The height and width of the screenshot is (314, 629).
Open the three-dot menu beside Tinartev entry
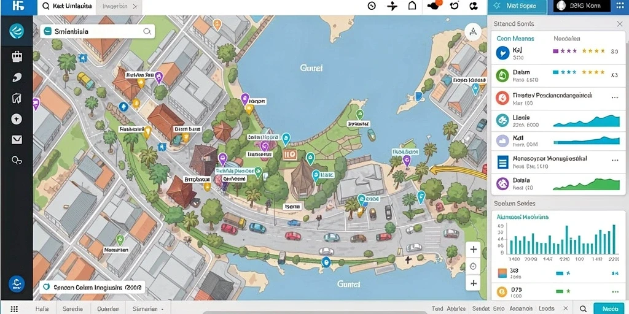614,98
